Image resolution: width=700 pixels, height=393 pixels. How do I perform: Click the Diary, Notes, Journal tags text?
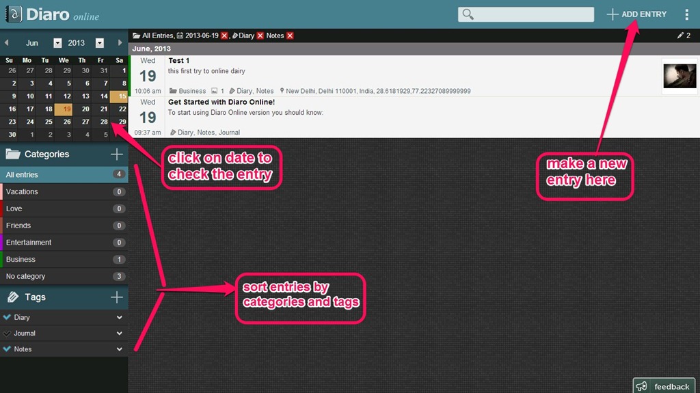(208, 132)
